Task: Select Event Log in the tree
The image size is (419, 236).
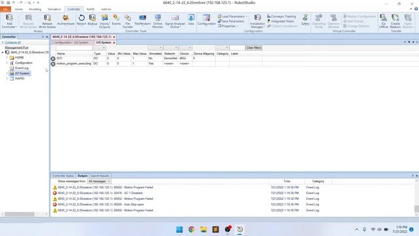Action: click(22, 68)
